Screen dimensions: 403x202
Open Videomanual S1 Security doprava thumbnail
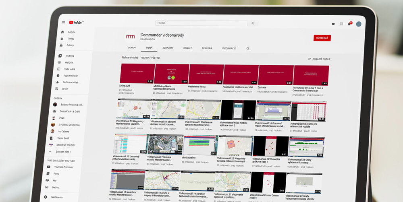tap(168, 109)
